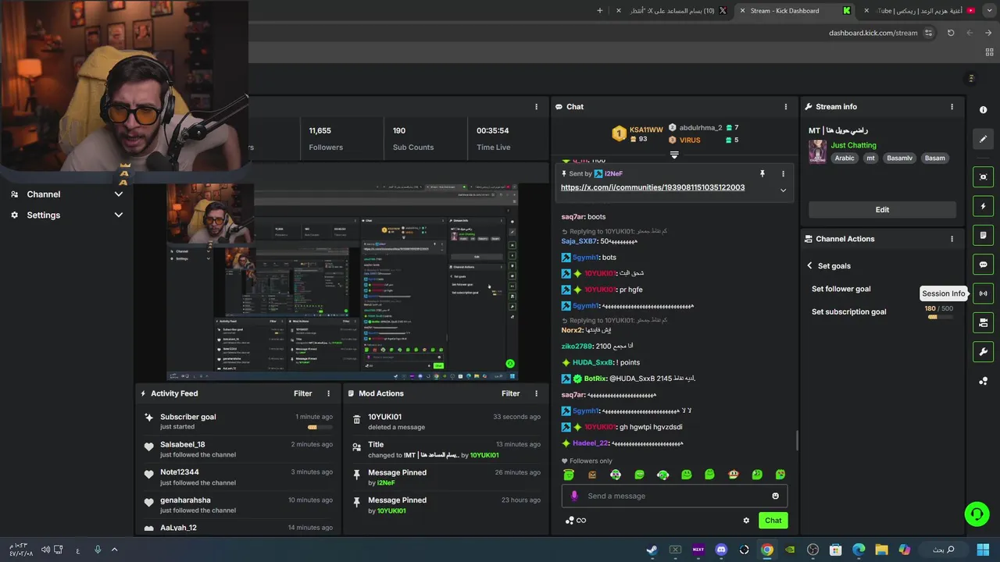This screenshot has width=1000, height=562.
Task: Click the address bar dashboard.kick.com/stream
Action: point(873,33)
